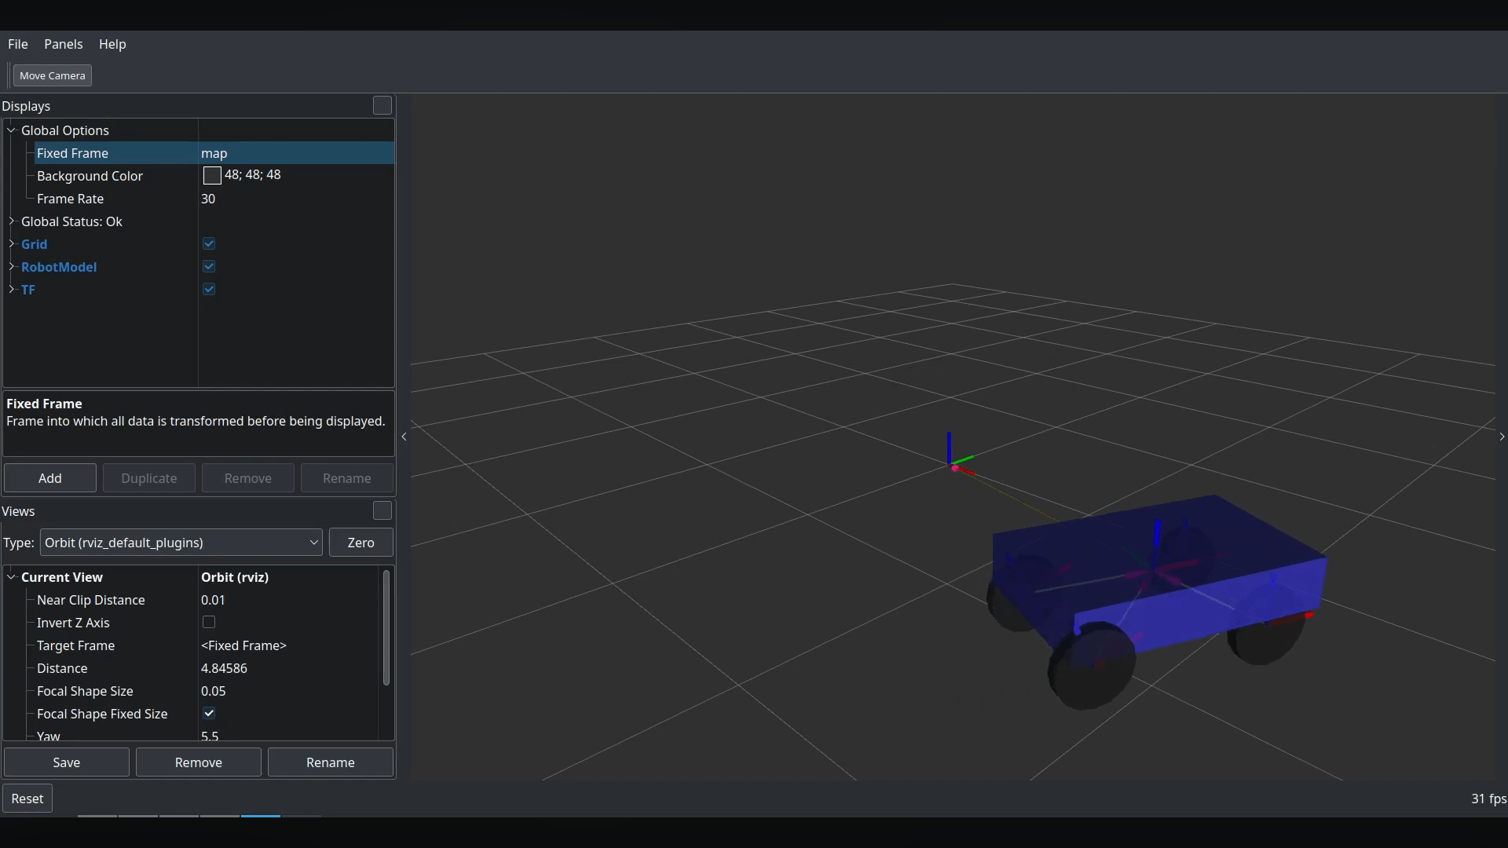Click the Background Color swatch

pos(211,175)
